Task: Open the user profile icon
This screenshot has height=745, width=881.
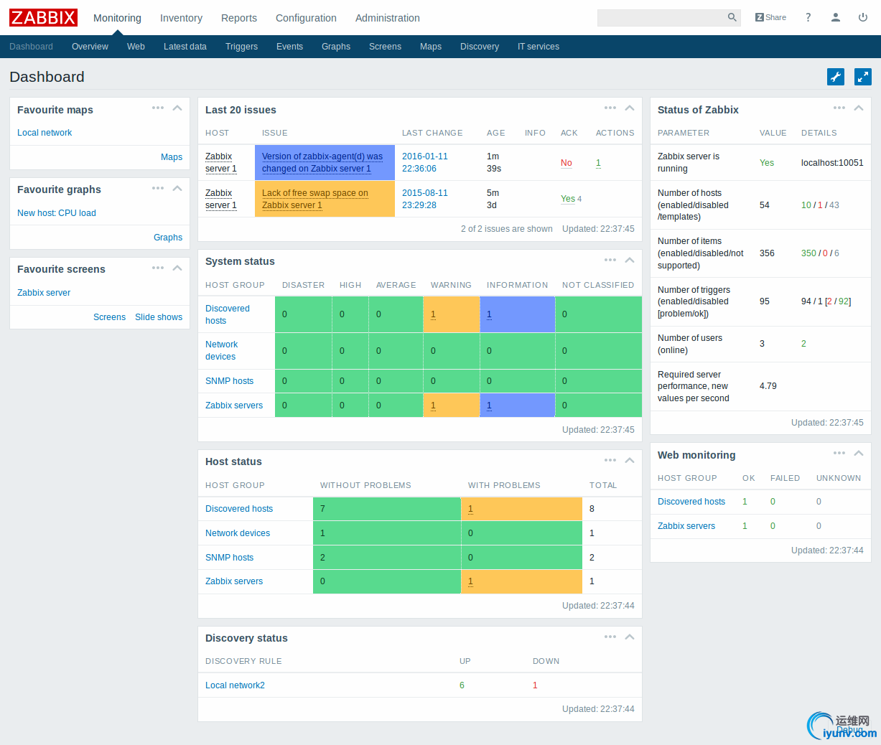Action: (x=836, y=17)
